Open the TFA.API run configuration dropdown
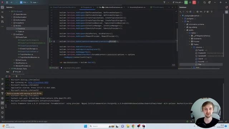 [177, 3]
